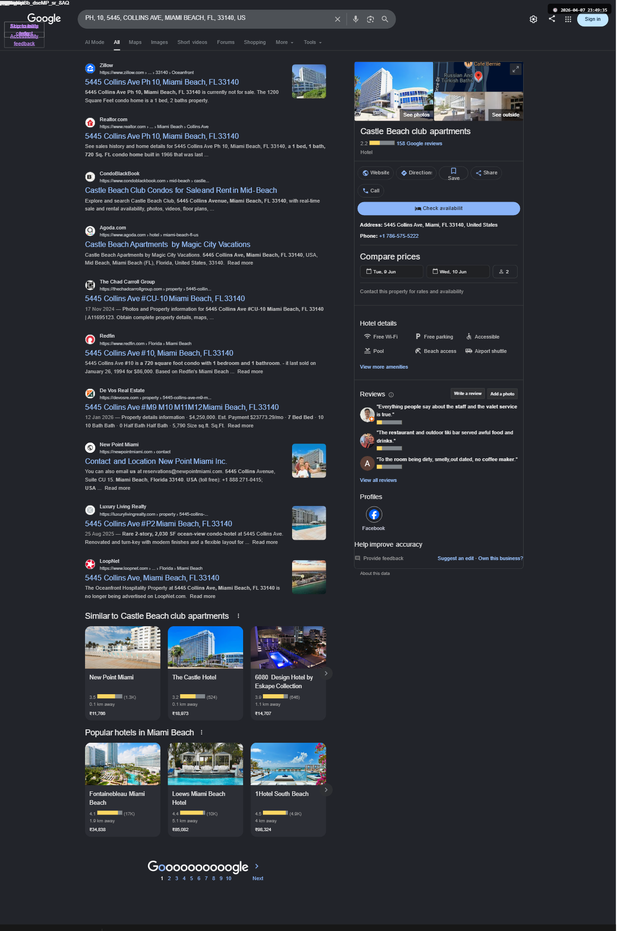Click View more amenities
The height and width of the screenshot is (931, 623).
pos(384,367)
